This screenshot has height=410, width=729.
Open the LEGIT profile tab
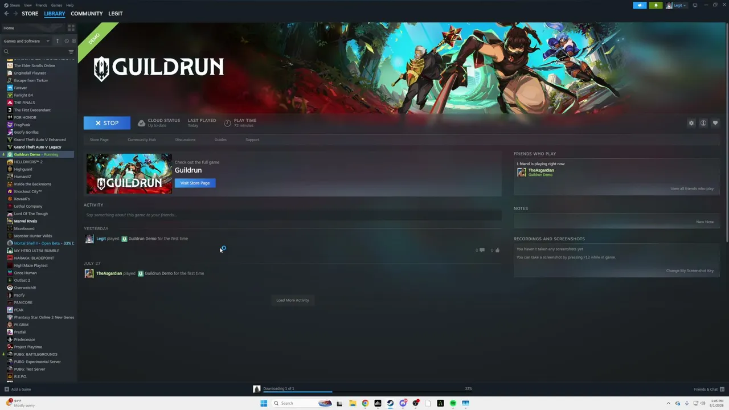(116, 14)
